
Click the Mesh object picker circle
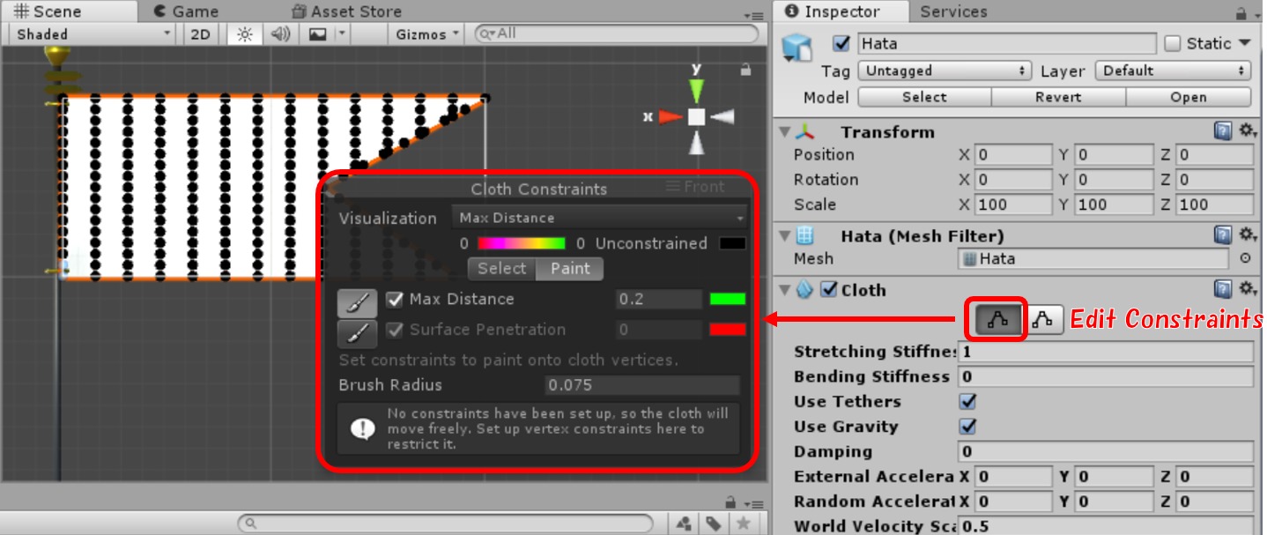pos(1245,258)
